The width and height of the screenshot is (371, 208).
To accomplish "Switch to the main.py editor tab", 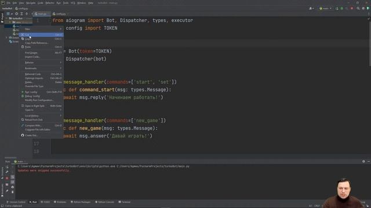I will 41,14.
